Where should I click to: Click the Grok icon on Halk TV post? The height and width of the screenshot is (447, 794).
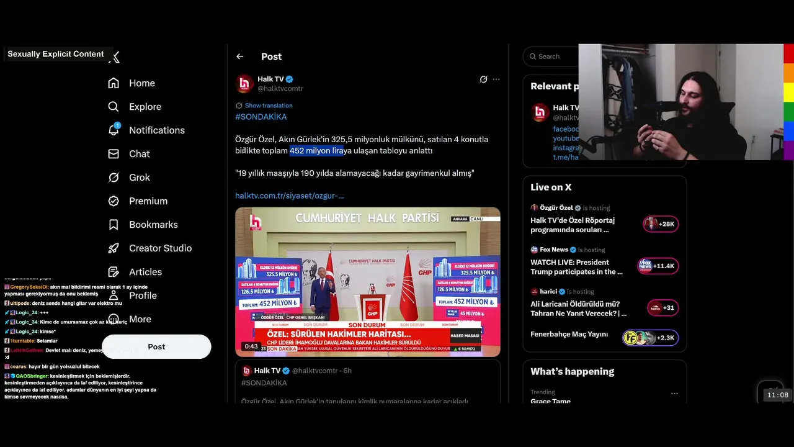pyautogui.click(x=483, y=79)
